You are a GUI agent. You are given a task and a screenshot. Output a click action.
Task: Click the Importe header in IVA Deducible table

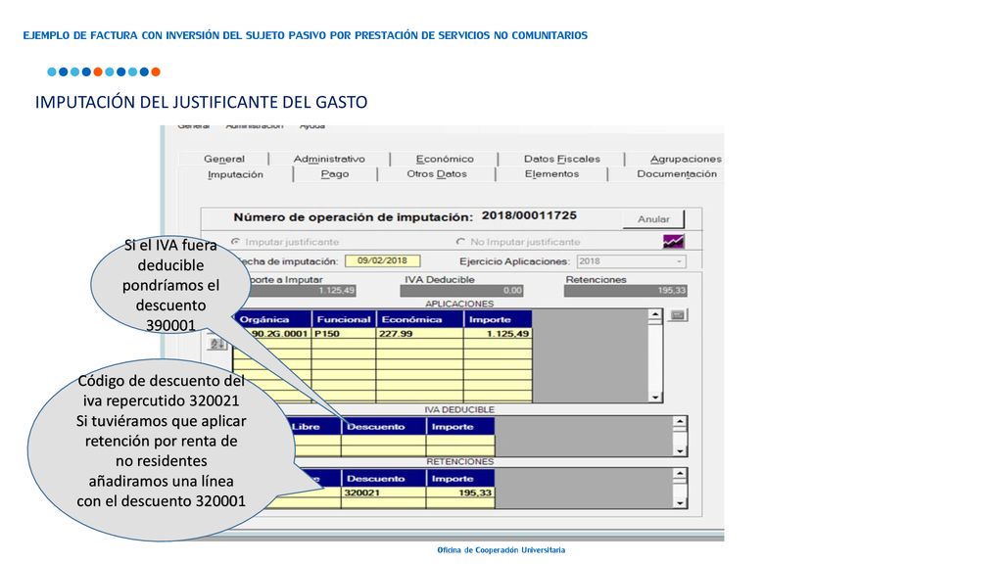[460, 427]
